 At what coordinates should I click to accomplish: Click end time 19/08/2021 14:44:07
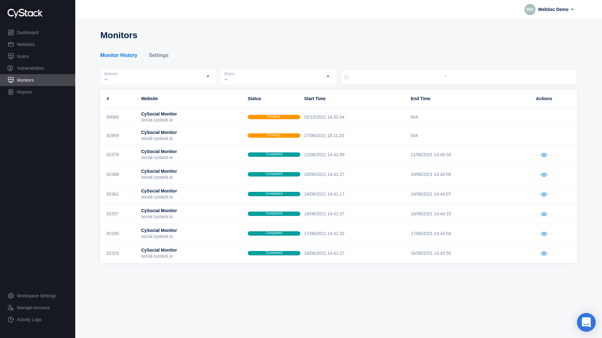pos(431,194)
